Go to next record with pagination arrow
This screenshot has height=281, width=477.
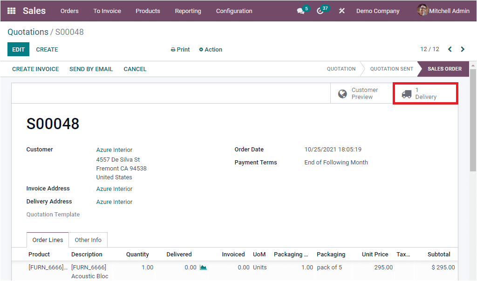coord(463,49)
